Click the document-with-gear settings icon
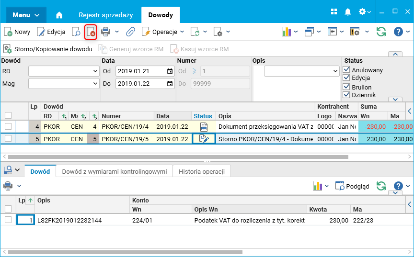This screenshot has height=257, width=414. 218,32
